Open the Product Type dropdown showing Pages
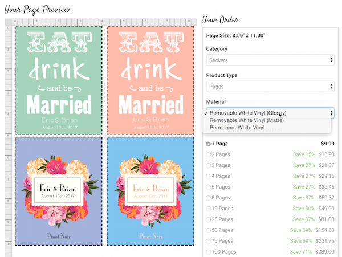Screen dimensions: 342x257 pyautogui.click(x=270, y=87)
